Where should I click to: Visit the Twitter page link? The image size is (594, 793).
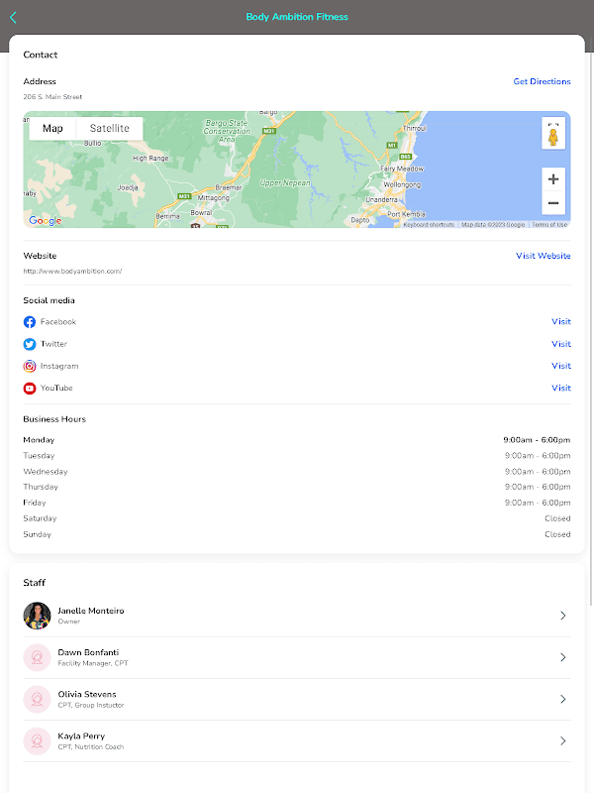[x=561, y=344]
